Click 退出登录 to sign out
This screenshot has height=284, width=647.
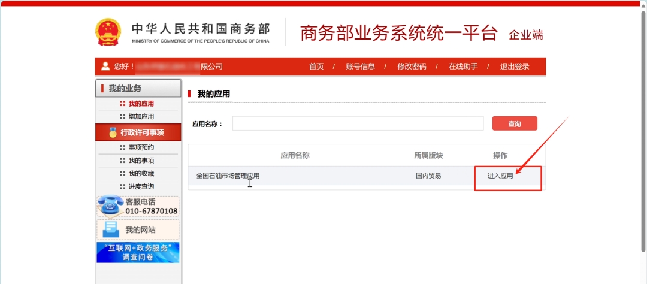click(515, 67)
